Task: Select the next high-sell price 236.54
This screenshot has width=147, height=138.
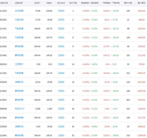Action: click(106, 11)
